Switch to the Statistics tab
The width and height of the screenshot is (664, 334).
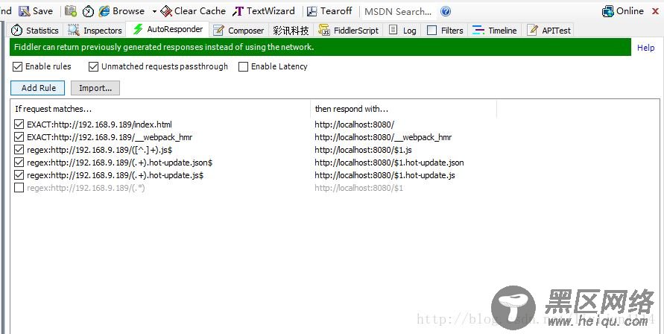[x=35, y=30]
